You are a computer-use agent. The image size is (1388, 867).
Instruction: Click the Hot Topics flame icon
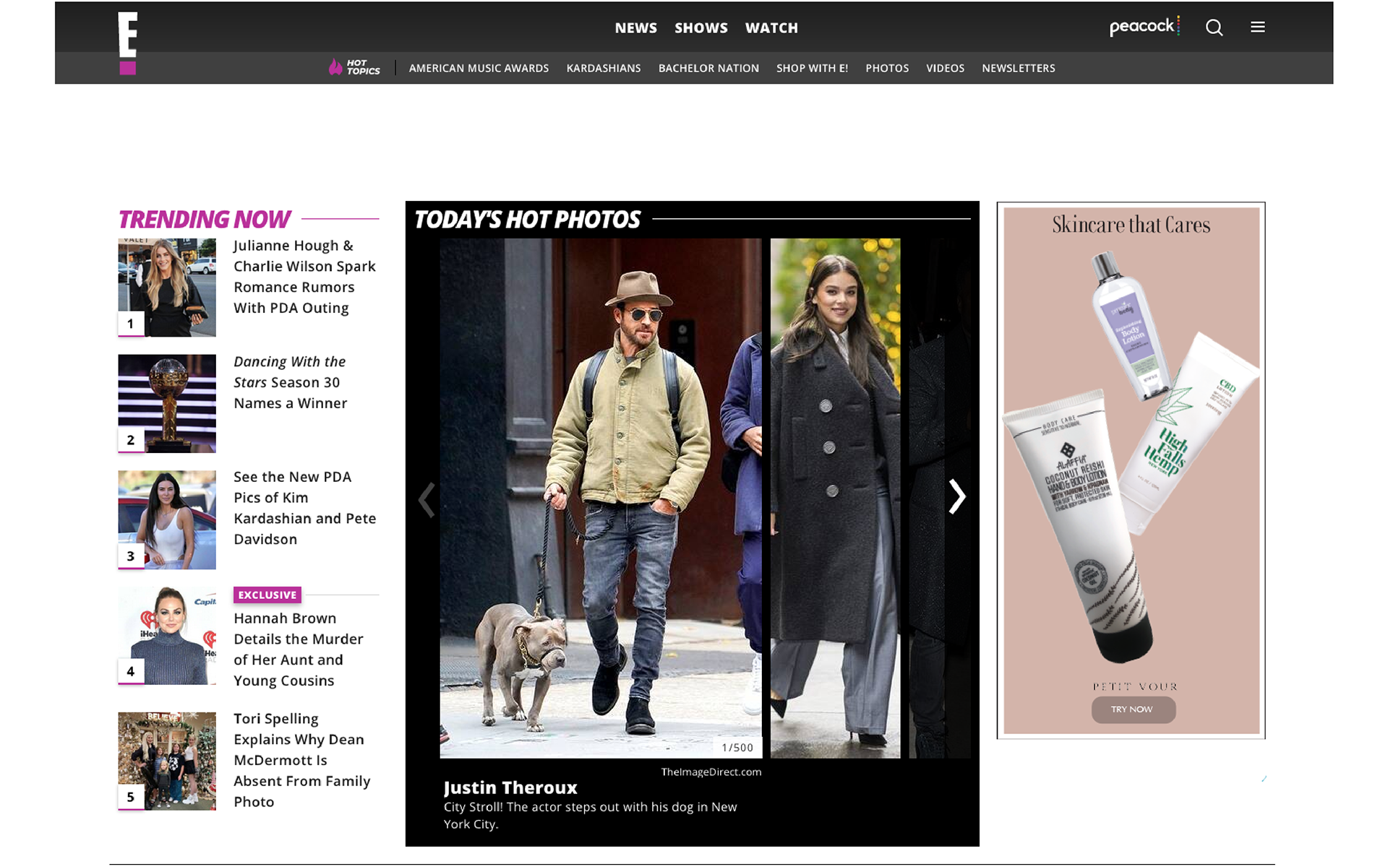coord(335,67)
